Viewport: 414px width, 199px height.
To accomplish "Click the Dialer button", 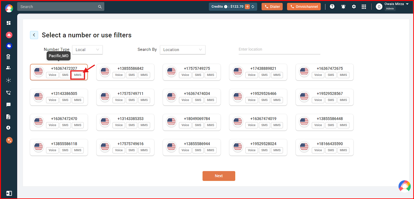I will (x=272, y=7).
